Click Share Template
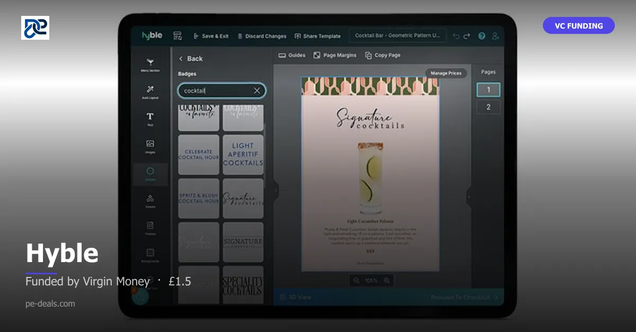636x332 pixels. [317, 36]
